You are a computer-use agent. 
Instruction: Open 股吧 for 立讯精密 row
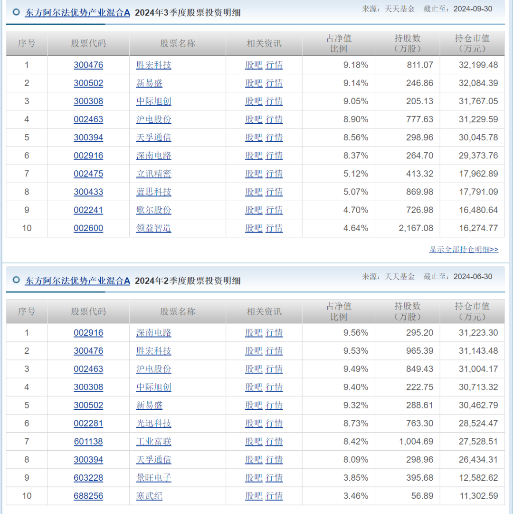pos(254,174)
